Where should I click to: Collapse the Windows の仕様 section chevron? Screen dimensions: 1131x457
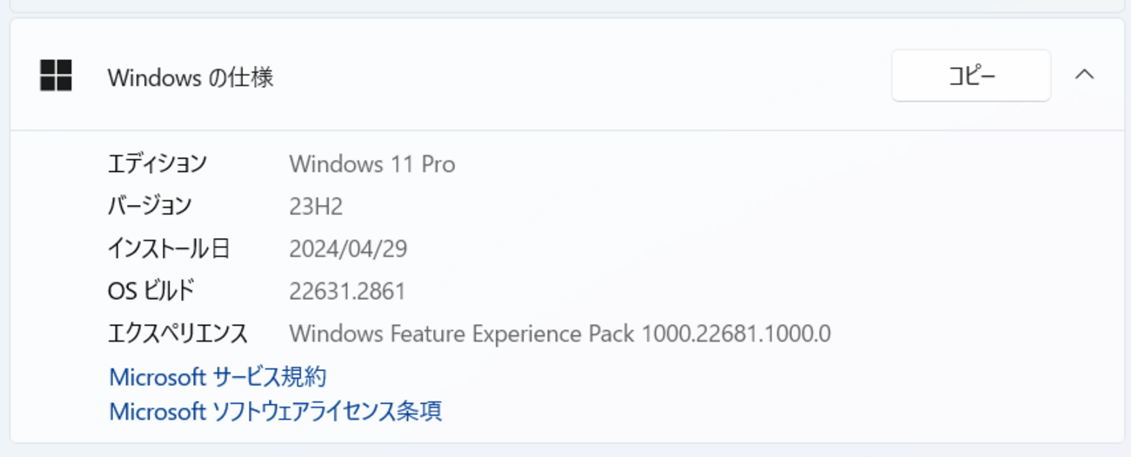coord(1084,75)
